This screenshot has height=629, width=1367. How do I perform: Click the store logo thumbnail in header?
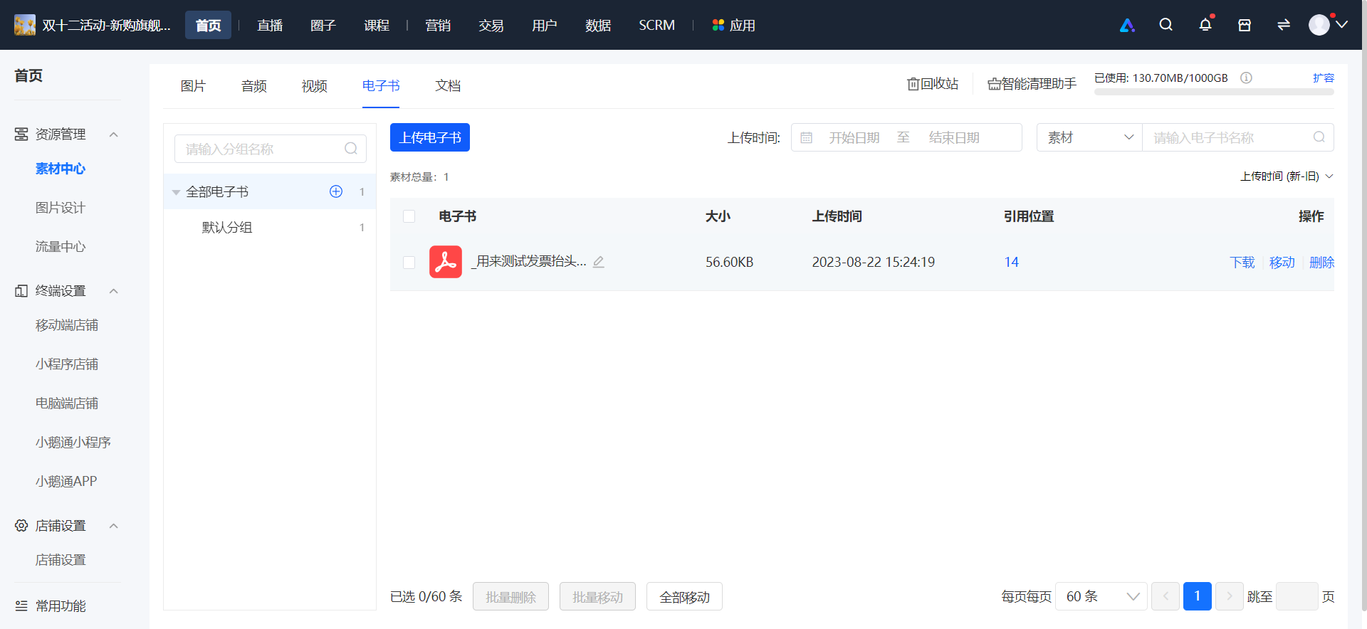(25, 25)
